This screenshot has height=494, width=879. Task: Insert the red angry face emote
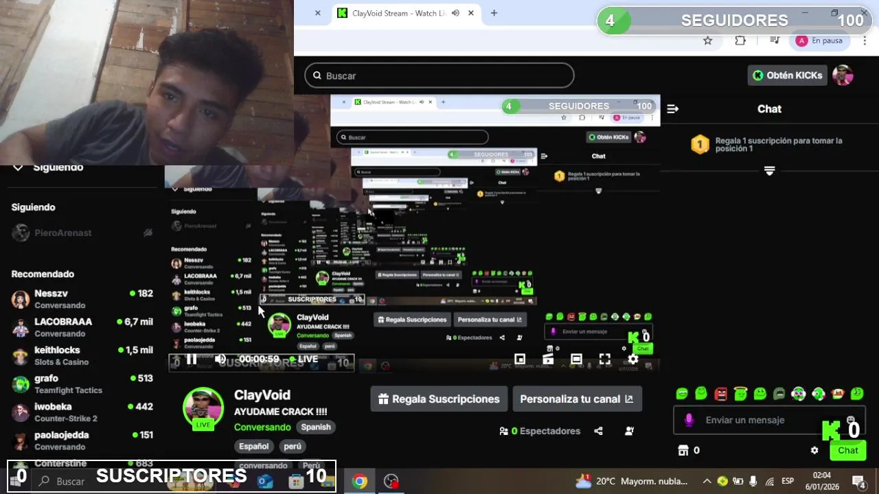pyautogui.click(x=720, y=394)
